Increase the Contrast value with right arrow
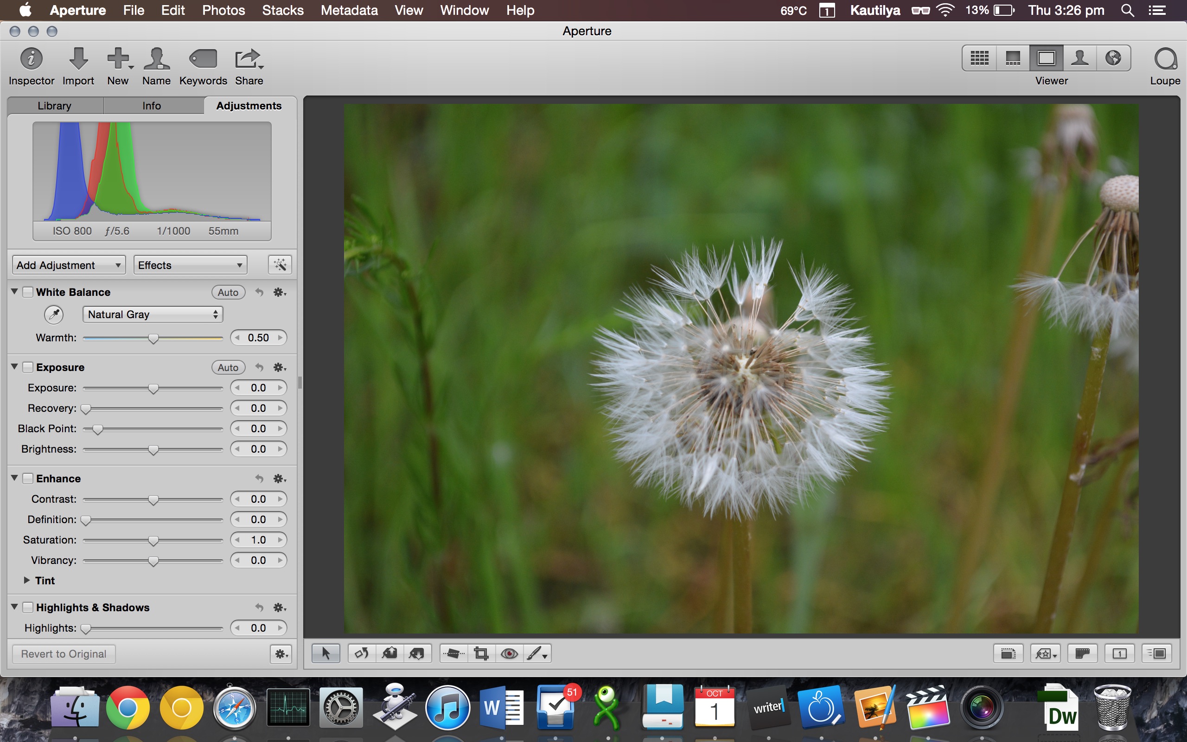The height and width of the screenshot is (742, 1187). [x=280, y=499]
